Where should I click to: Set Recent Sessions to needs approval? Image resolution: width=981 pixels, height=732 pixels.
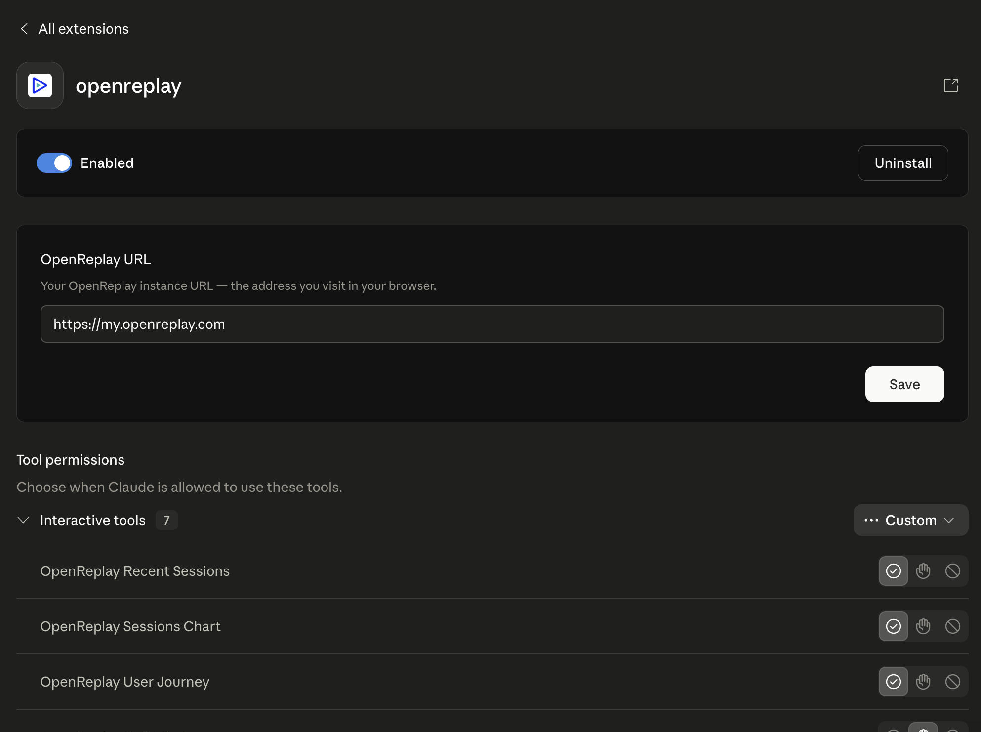923,571
